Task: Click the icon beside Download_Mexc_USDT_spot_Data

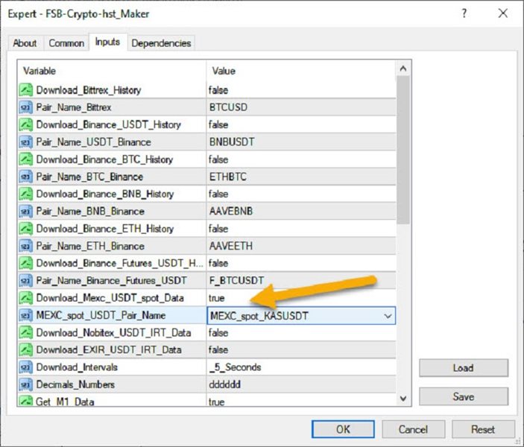Action: [x=26, y=298]
